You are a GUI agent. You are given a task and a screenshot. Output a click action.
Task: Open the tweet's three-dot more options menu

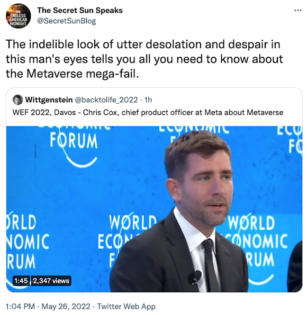[x=298, y=11]
